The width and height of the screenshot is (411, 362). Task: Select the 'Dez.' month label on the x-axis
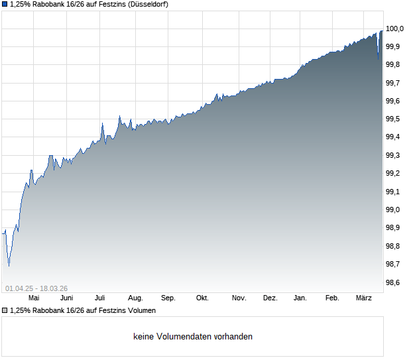[270, 298]
